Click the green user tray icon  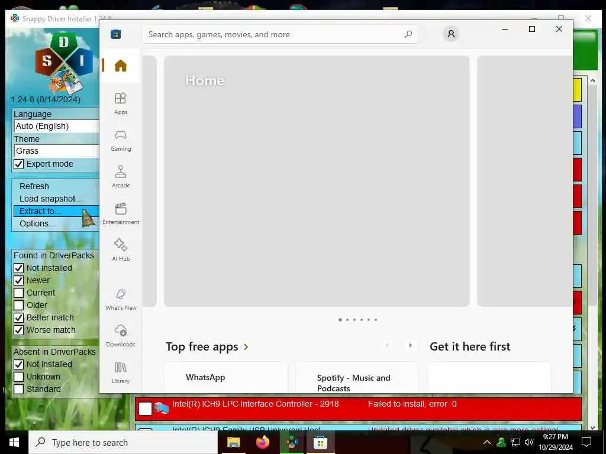501,442
